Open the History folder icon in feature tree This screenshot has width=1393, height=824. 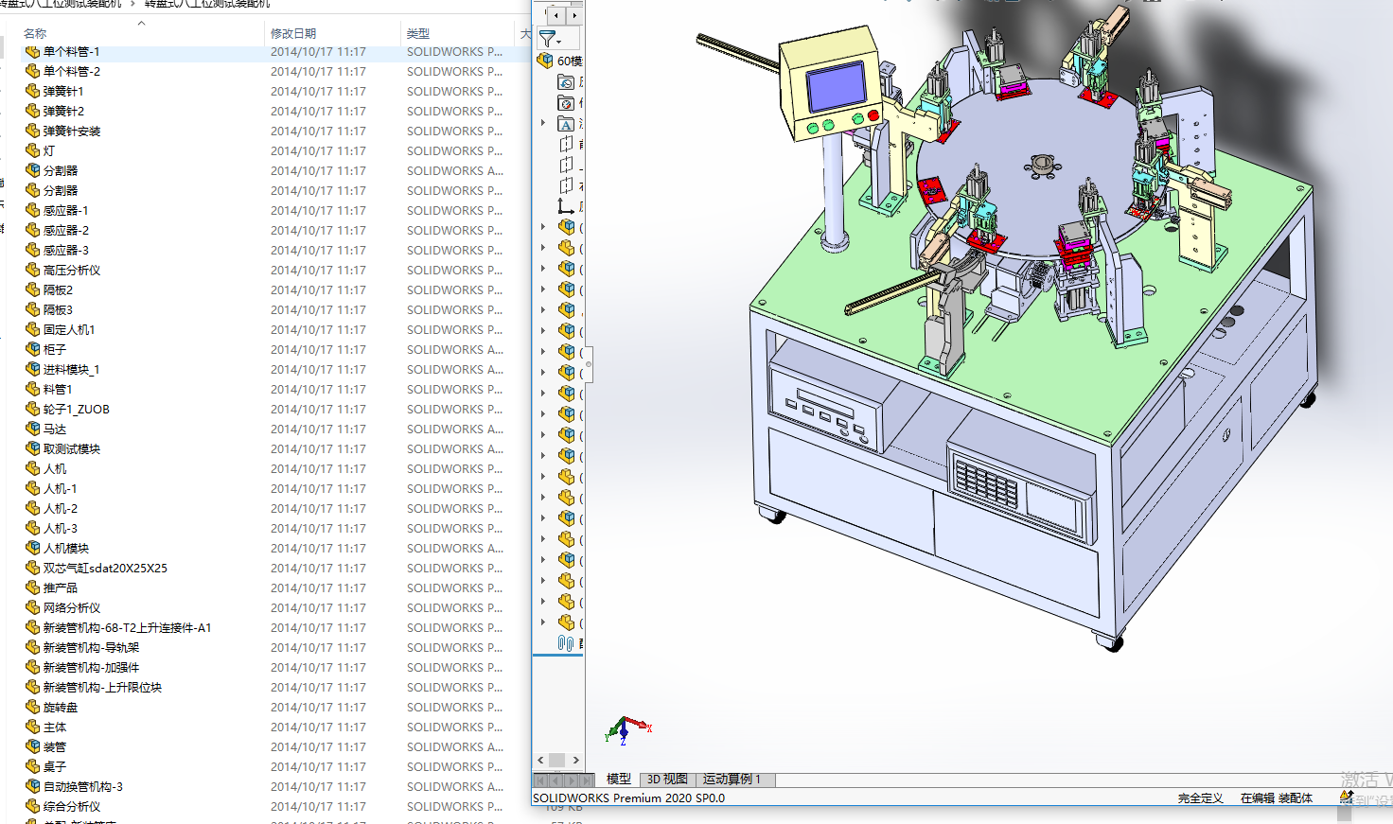click(566, 82)
